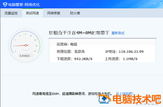163x107 pixels.
Task: Open the 马上体验吧! link
Action: [124, 94]
